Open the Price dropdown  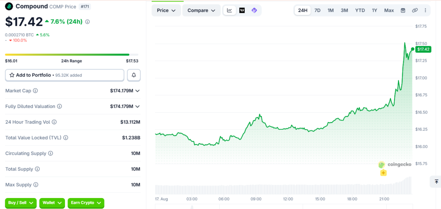(166, 10)
